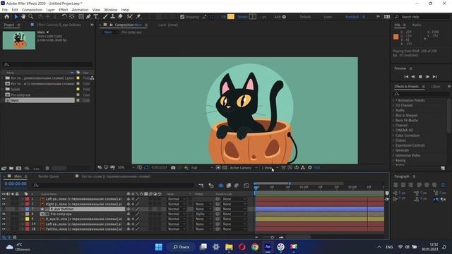Select the Puppet Pin tool

coord(138,17)
